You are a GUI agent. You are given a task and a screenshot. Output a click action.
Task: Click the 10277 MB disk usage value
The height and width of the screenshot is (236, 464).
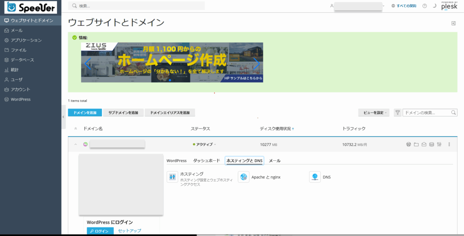point(268,144)
